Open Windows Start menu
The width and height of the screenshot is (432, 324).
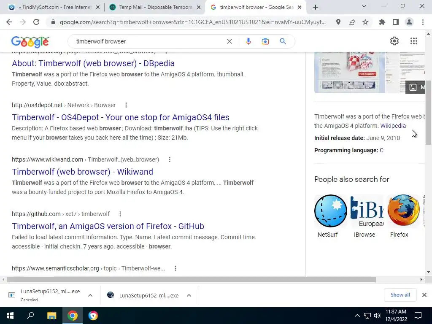[10, 316]
